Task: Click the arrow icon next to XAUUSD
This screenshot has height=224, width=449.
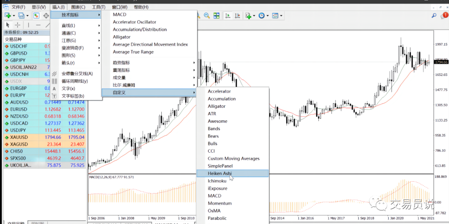Action: (x=7, y=137)
